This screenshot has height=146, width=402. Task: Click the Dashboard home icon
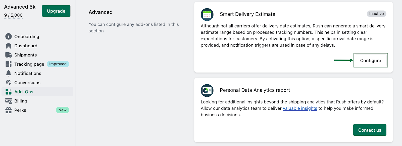pyautogui.click(x=9, y=46)
